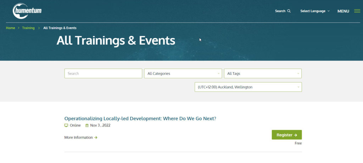363x163 pixels.
Task: Go to Training breadcrumb link
Action: [28, 28]
